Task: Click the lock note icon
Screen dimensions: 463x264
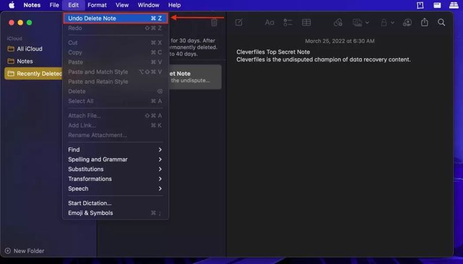Action: click(x=384, y=23)
